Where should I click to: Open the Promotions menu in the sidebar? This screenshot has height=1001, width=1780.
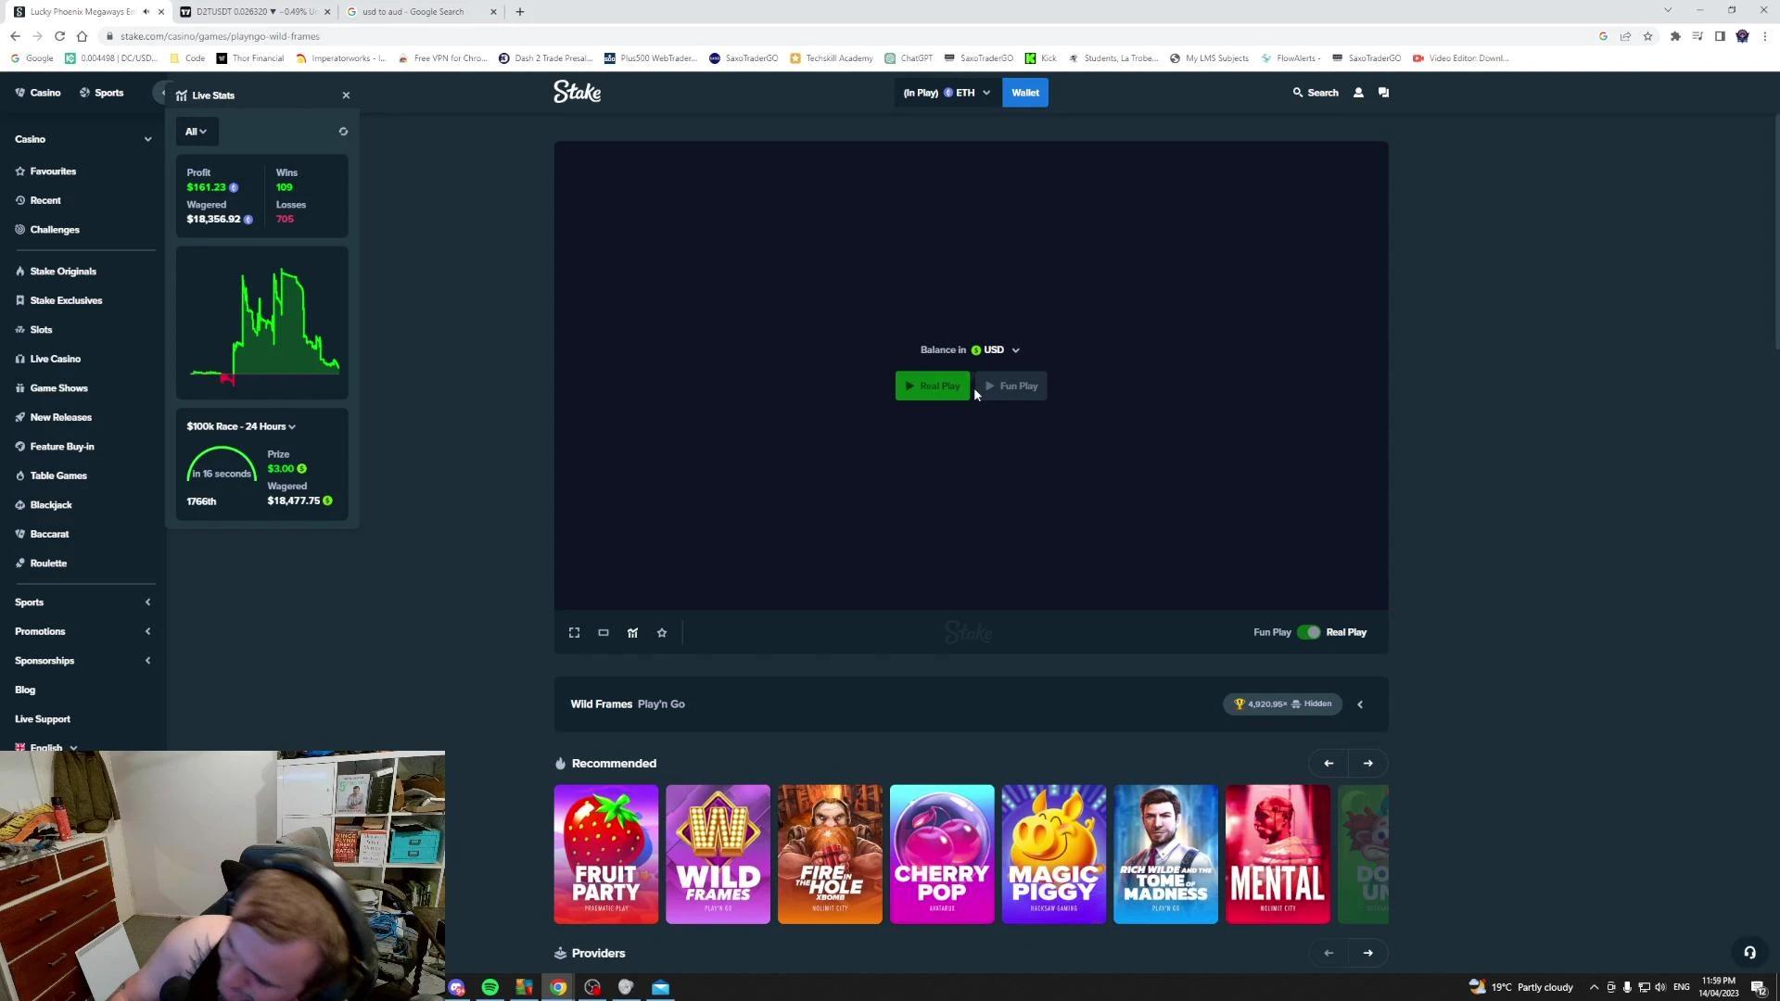click(40, 631)
